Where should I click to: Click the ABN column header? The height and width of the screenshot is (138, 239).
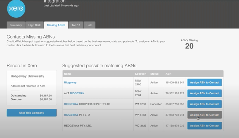pos(169,74)
